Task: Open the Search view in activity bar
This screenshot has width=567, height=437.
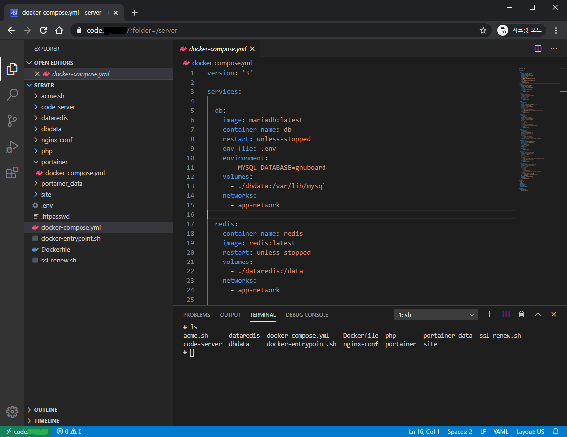Action: 12,95
